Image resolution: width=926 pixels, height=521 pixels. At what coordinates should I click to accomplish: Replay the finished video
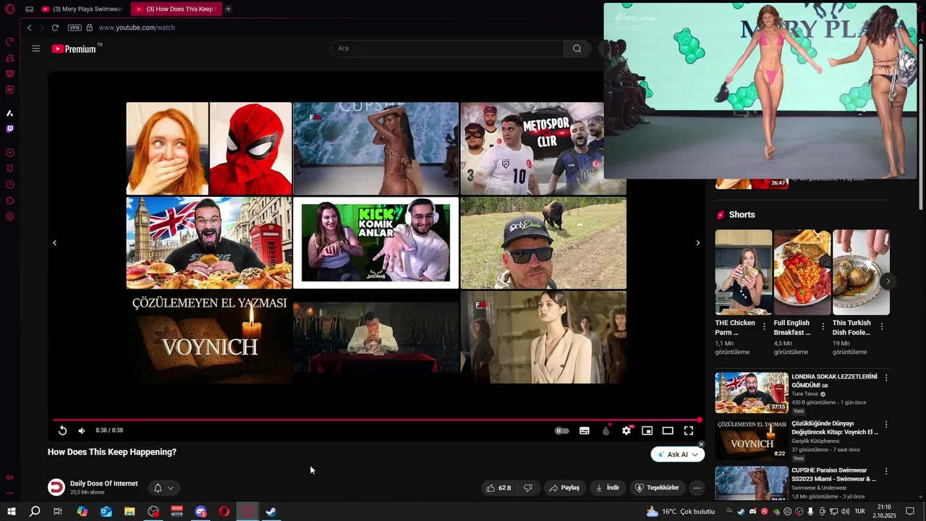pos(63,431)
